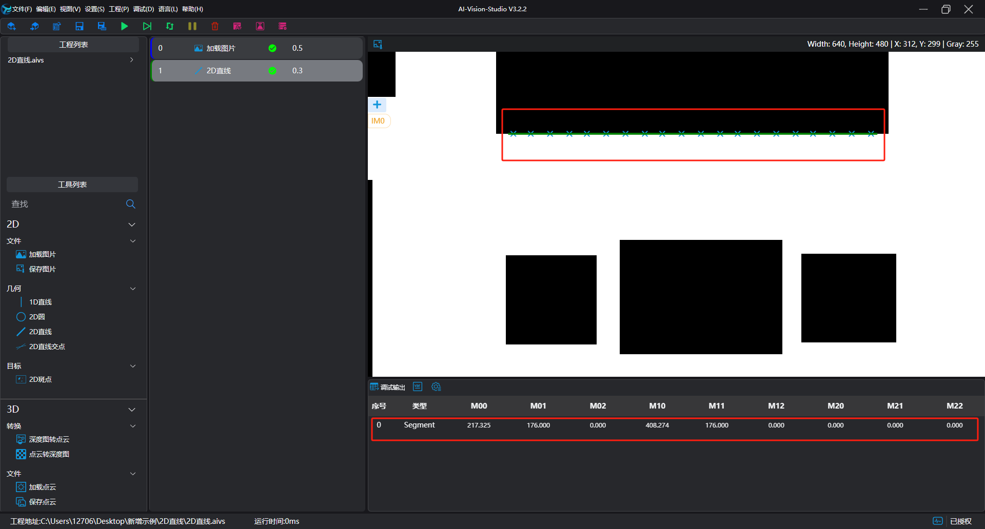Click the 工具列表 panel header
This screenshot has width=985, height=529.
click(72, 185)
